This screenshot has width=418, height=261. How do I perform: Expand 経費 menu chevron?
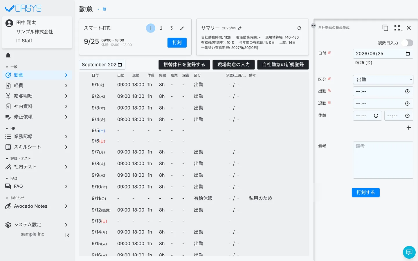(x=66, y=86)
